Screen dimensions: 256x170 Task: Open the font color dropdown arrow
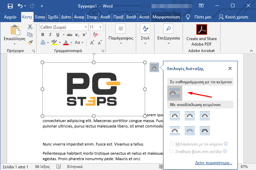72,42
